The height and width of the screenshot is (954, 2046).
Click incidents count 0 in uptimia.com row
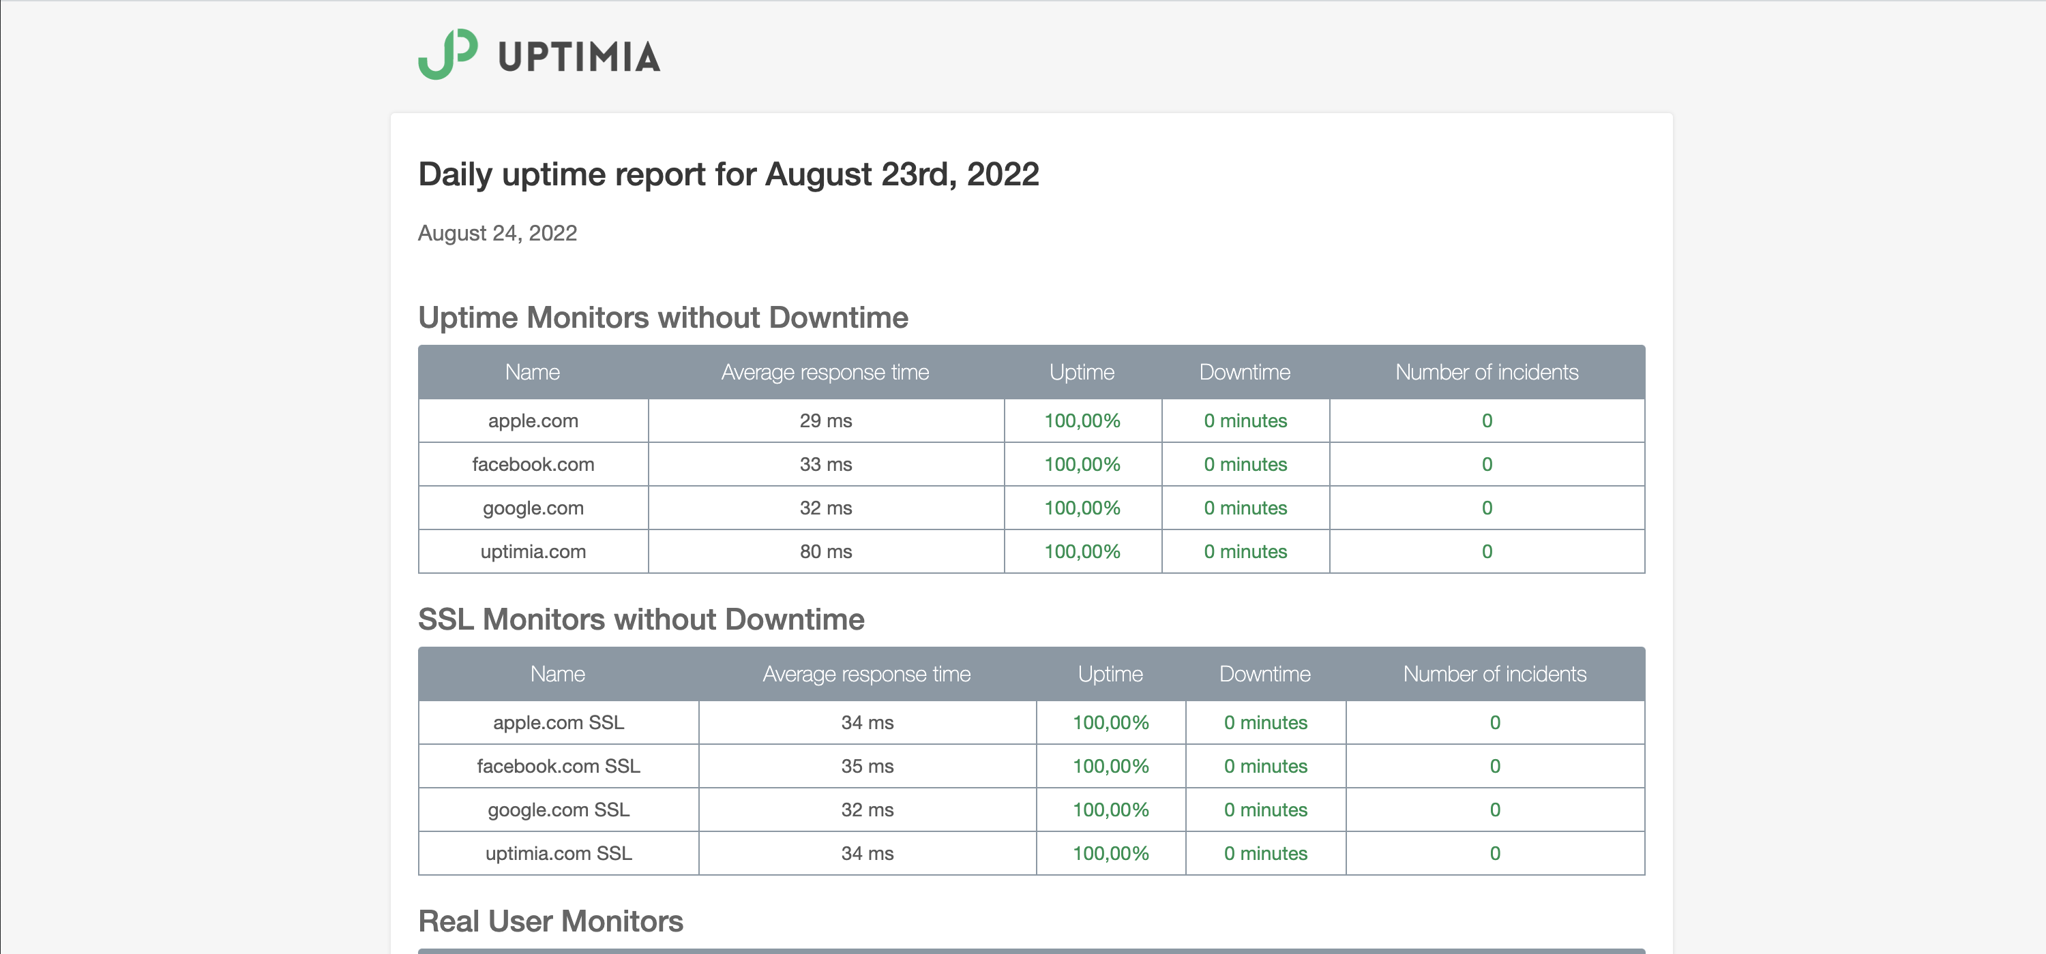click(x=1487, y=551)
